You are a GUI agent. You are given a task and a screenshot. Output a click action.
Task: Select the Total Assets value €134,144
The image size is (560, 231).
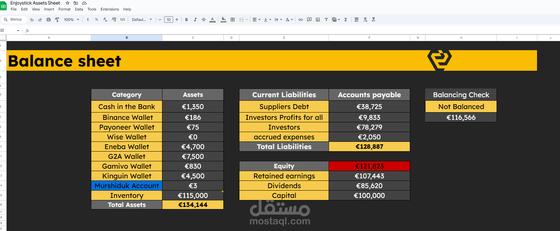point(193,205)
